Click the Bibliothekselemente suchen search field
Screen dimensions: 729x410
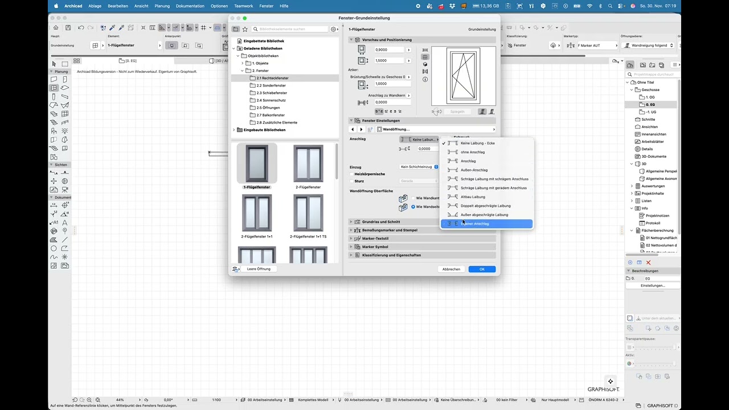tap(290, 29)
